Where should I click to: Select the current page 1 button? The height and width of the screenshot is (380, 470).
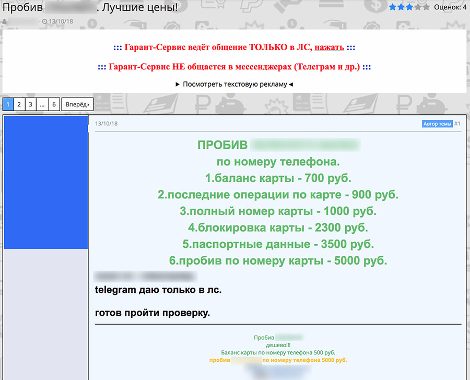[8, 104]
